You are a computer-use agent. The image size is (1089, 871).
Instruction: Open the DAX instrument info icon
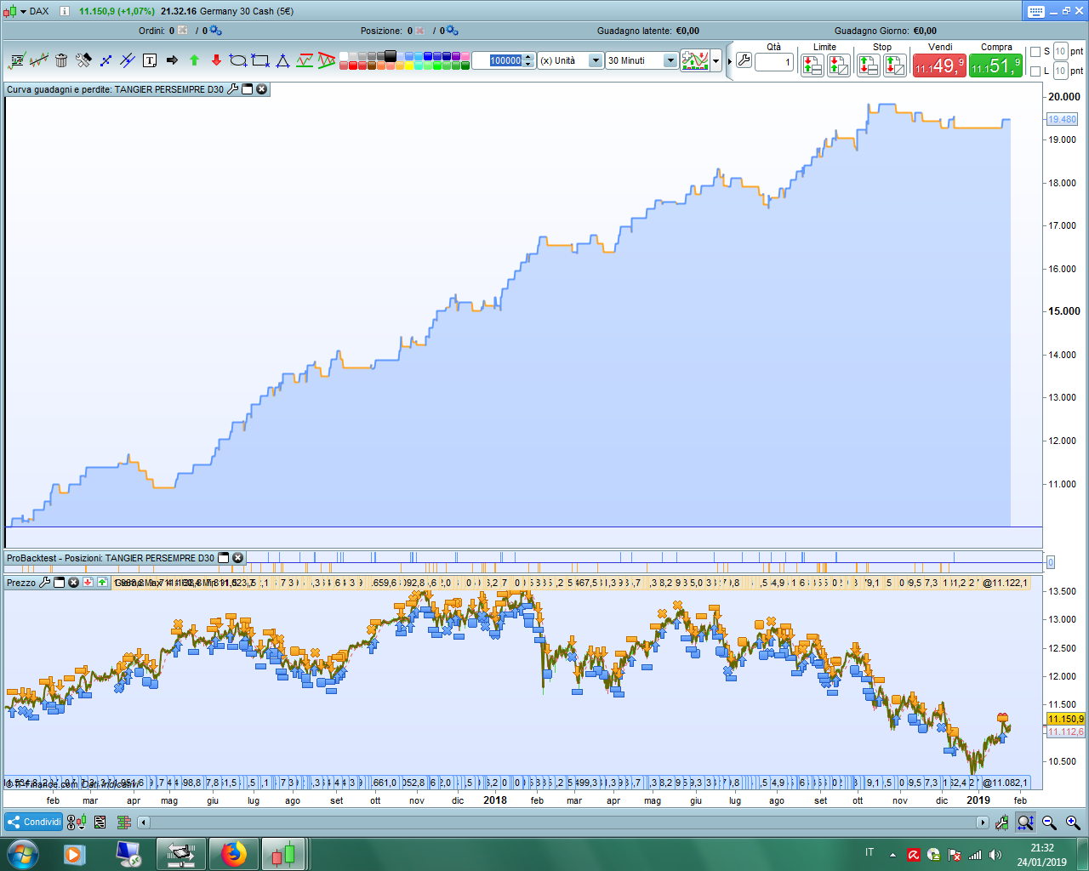(64, 11)
